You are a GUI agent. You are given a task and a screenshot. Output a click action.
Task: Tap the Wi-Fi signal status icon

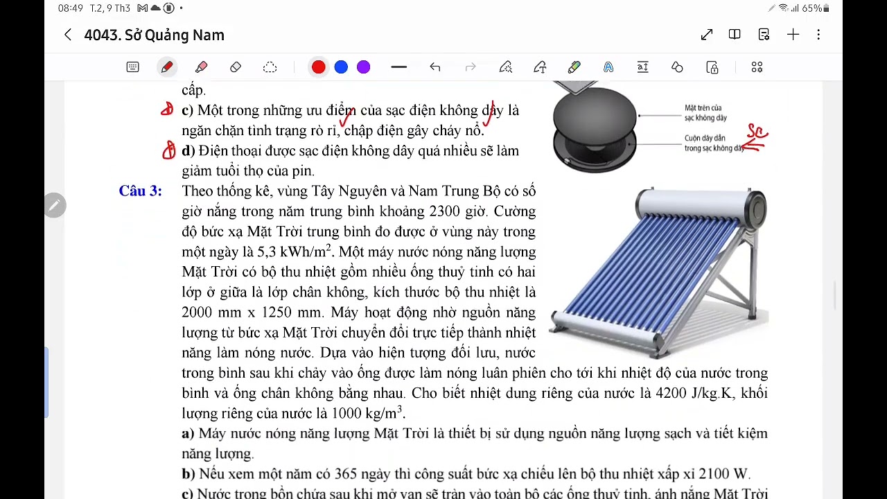point(784,8)
